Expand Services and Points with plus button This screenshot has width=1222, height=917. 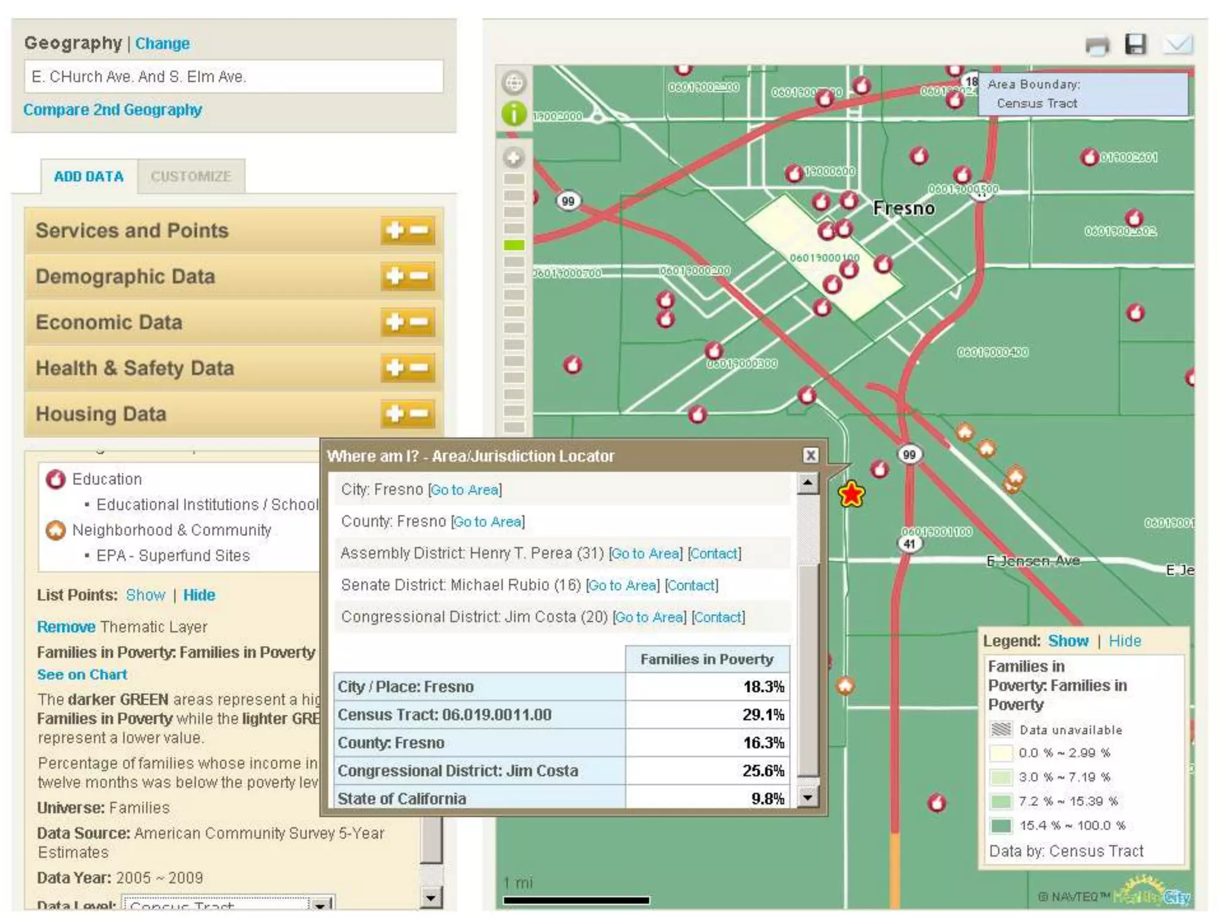coord(394,230)
